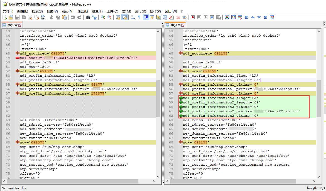Start macro recording with red dot icon
Viewport: 326px width, 191px height.
[193, 17]
